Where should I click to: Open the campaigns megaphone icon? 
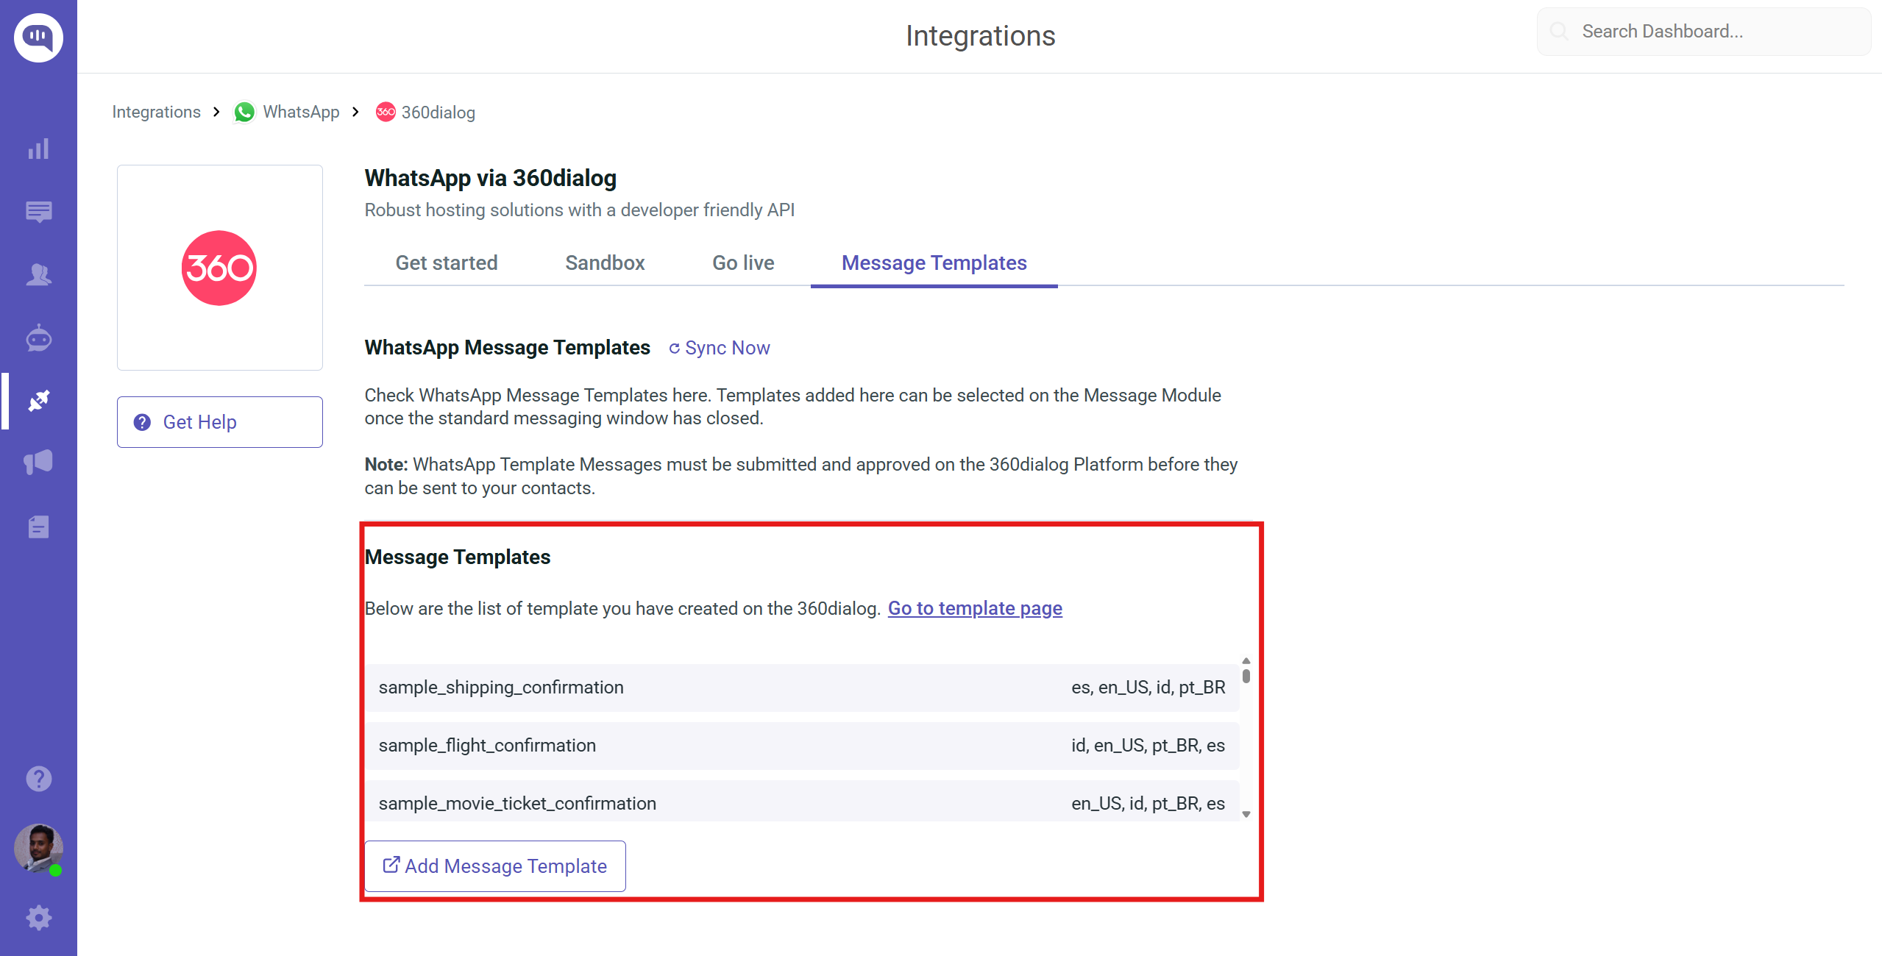coord(38,463)
